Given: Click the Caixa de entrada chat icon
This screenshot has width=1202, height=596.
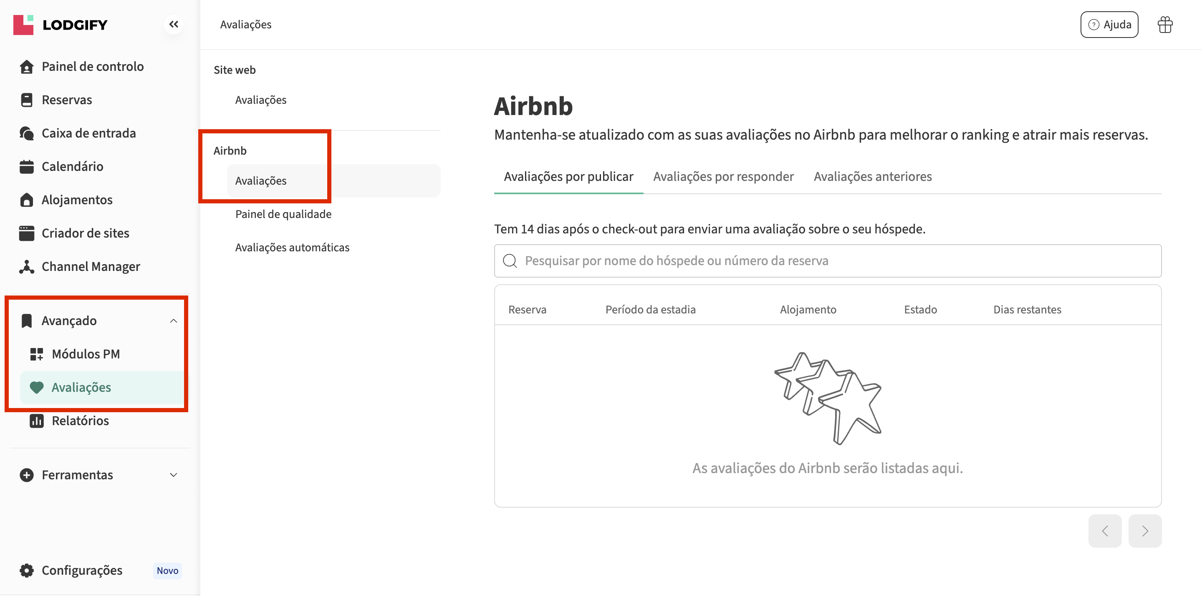Looking at the screenshot, I should coord(27,133).
